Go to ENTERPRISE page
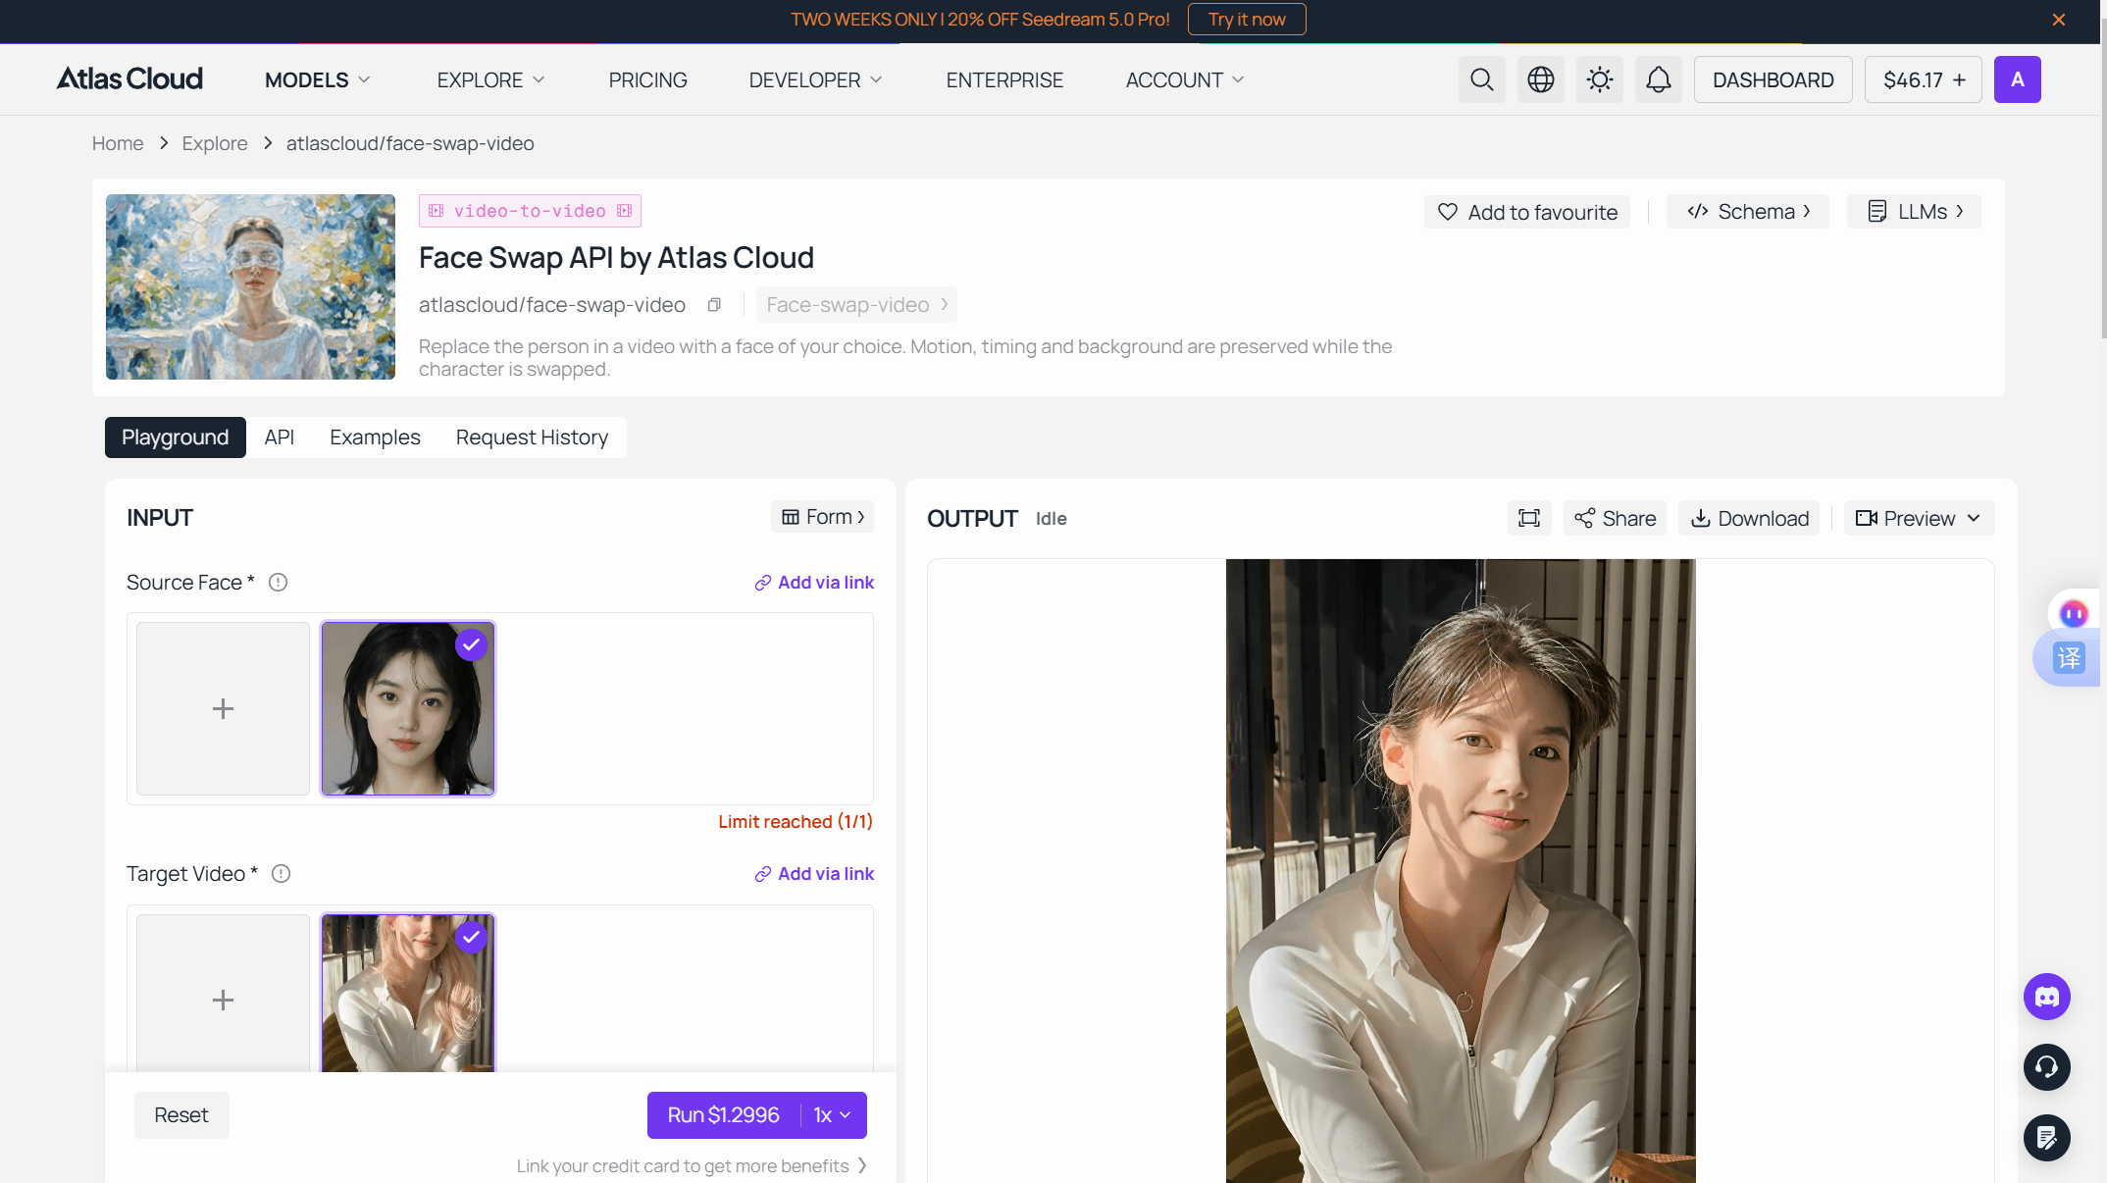2107x1183 pixels. click(1004, 79)
